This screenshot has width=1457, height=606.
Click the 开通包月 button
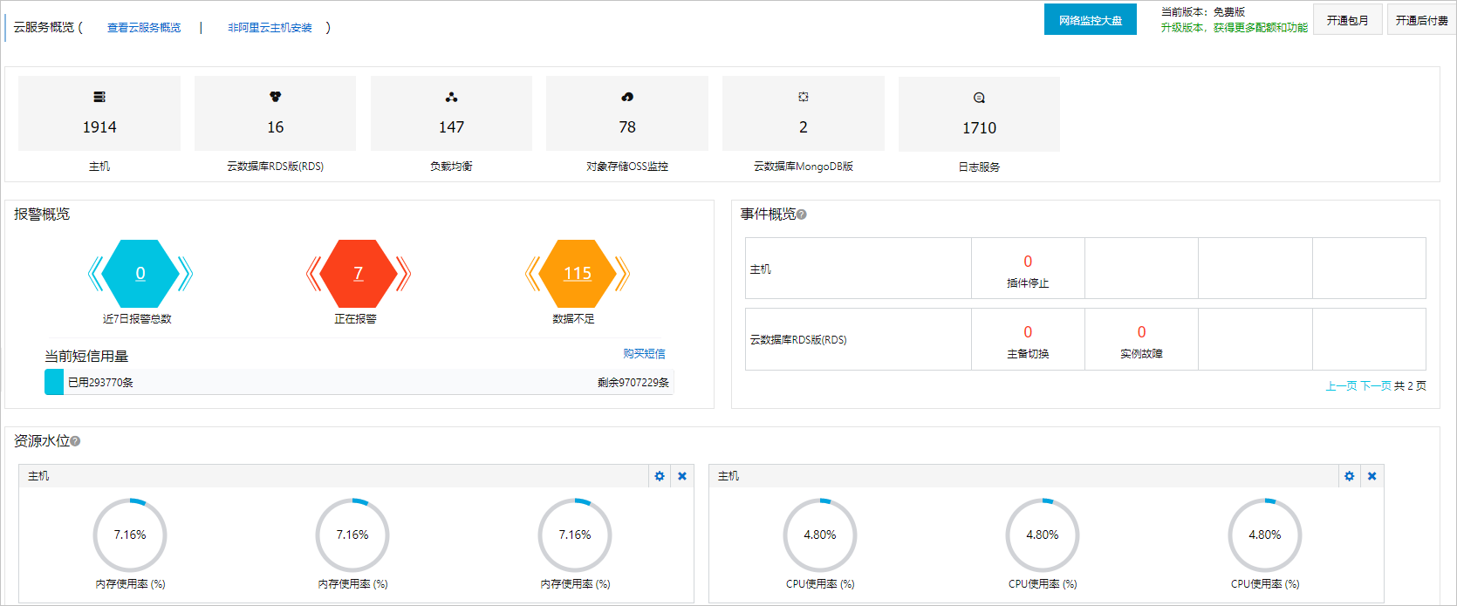coord(1348,20)
